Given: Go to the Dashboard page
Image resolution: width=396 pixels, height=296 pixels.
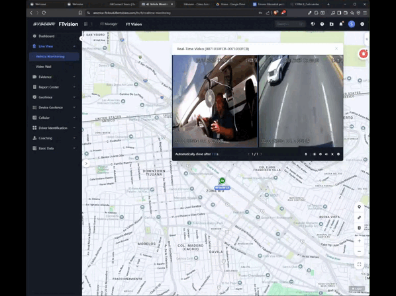Looking at the screenshot, I should pos(46,36).
